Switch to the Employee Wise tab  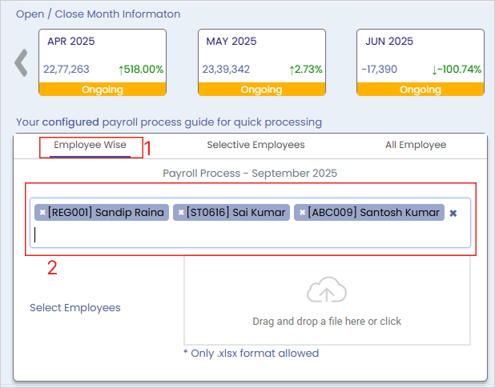click(90, 146)
